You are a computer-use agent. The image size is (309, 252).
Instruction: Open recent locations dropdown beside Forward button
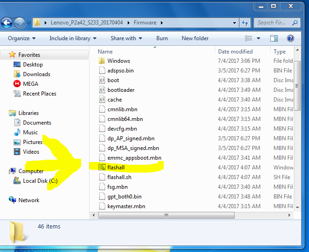29,23
